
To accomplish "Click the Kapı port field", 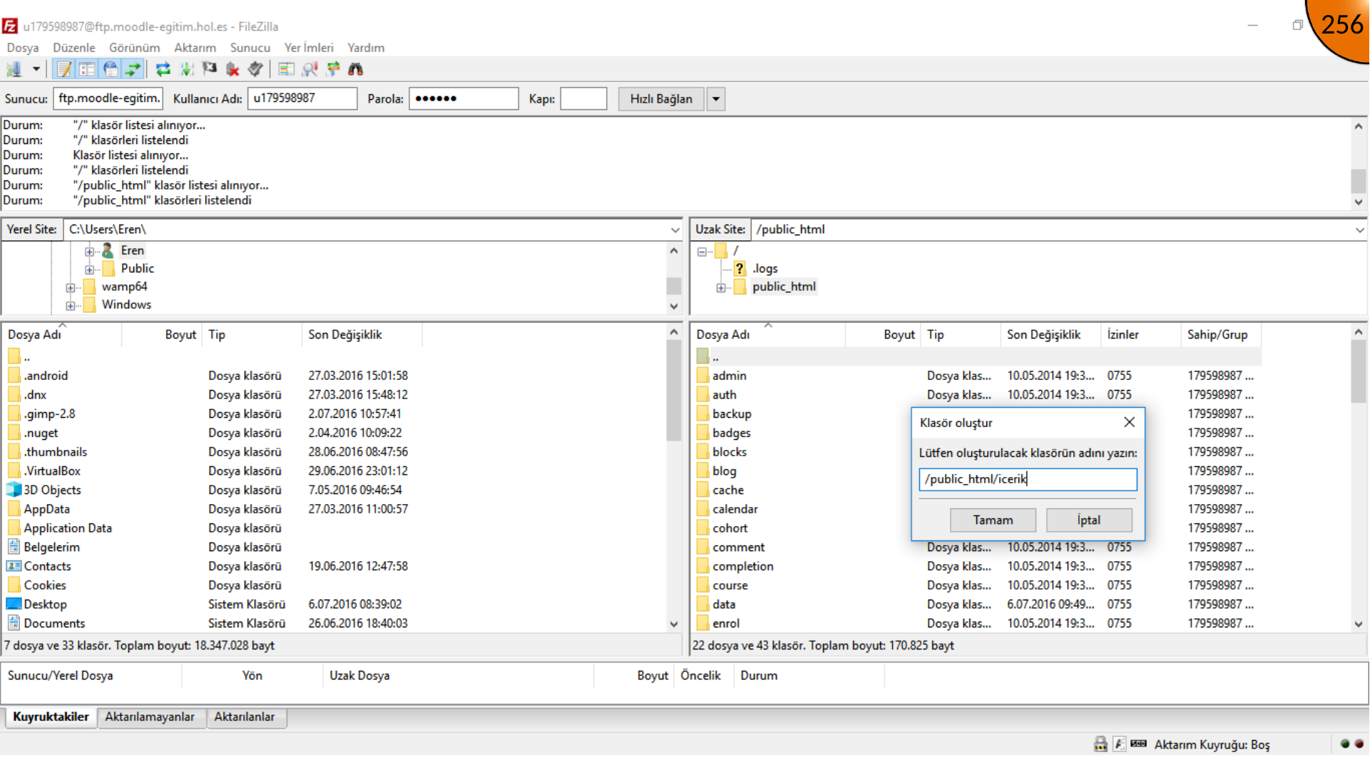I will point(583,98).
